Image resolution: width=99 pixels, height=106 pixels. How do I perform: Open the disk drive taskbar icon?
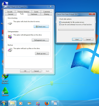point(29,103)
